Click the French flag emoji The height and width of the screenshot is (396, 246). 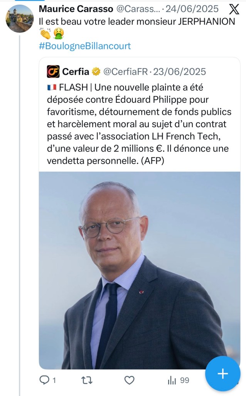tap(51, 87)
